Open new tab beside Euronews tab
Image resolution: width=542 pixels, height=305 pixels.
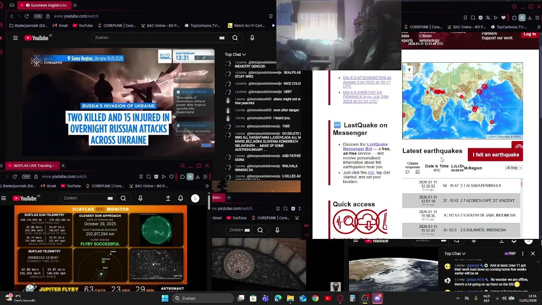[75, 5]
